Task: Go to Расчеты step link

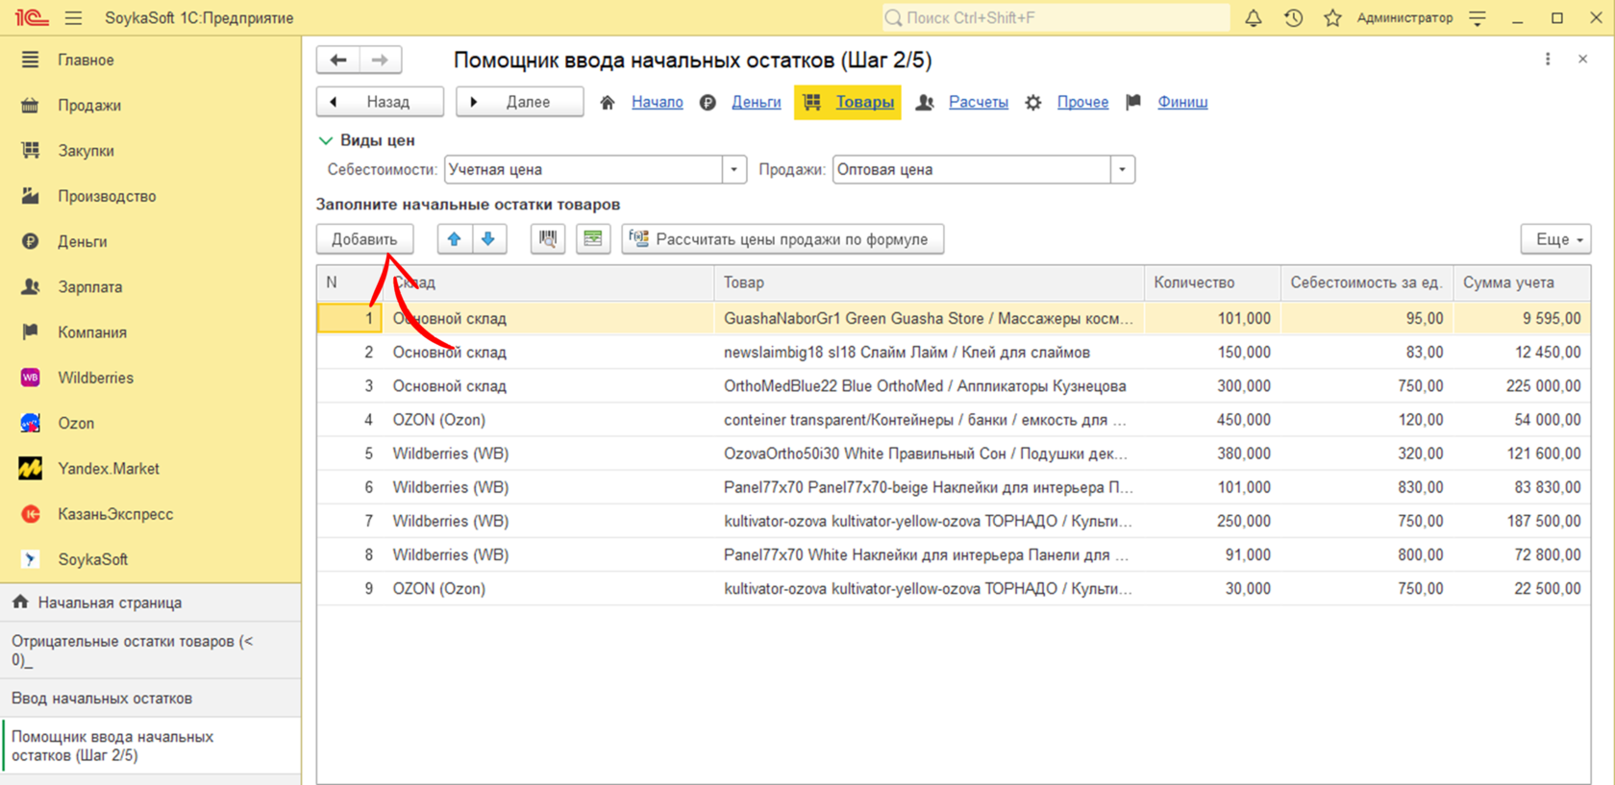Action: click(x=979, y=102)
